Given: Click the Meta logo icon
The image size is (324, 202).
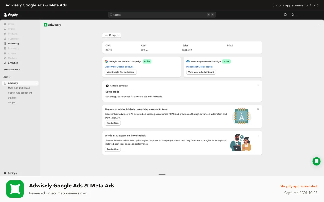Looking at the screenshot, I should pos(188,61).
